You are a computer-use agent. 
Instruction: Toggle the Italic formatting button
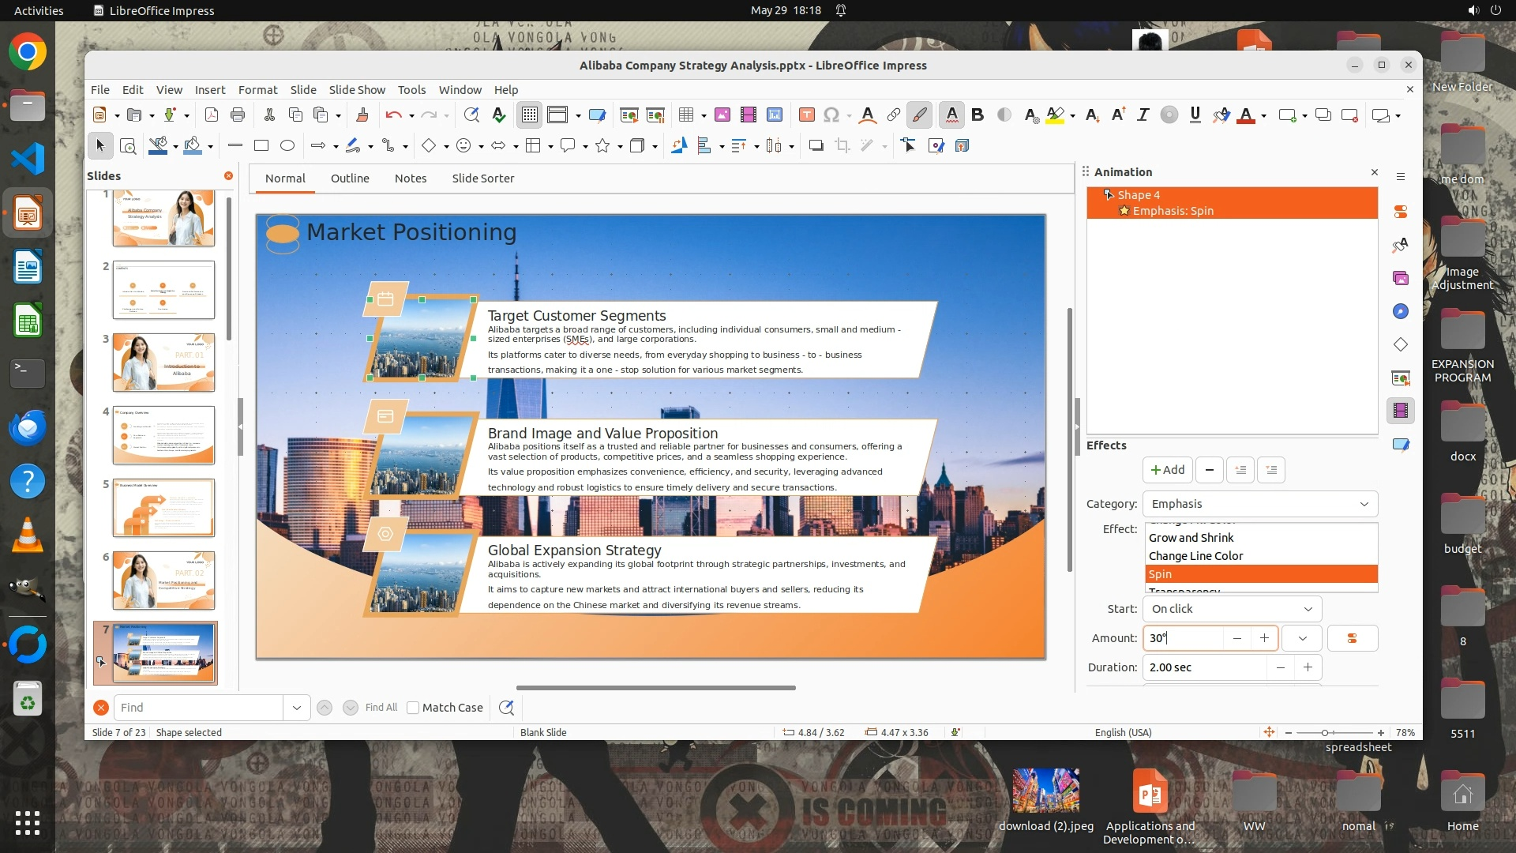[1143, 115]
